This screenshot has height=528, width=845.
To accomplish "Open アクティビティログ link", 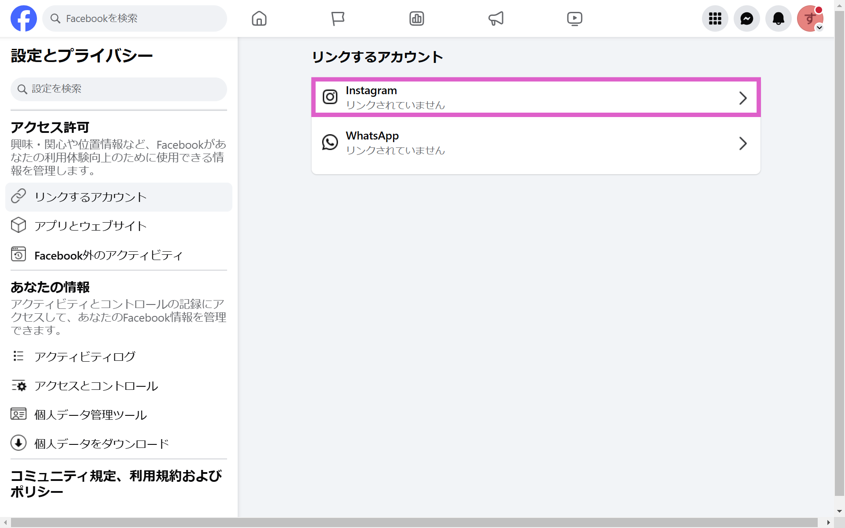I will tap(85, 356).
